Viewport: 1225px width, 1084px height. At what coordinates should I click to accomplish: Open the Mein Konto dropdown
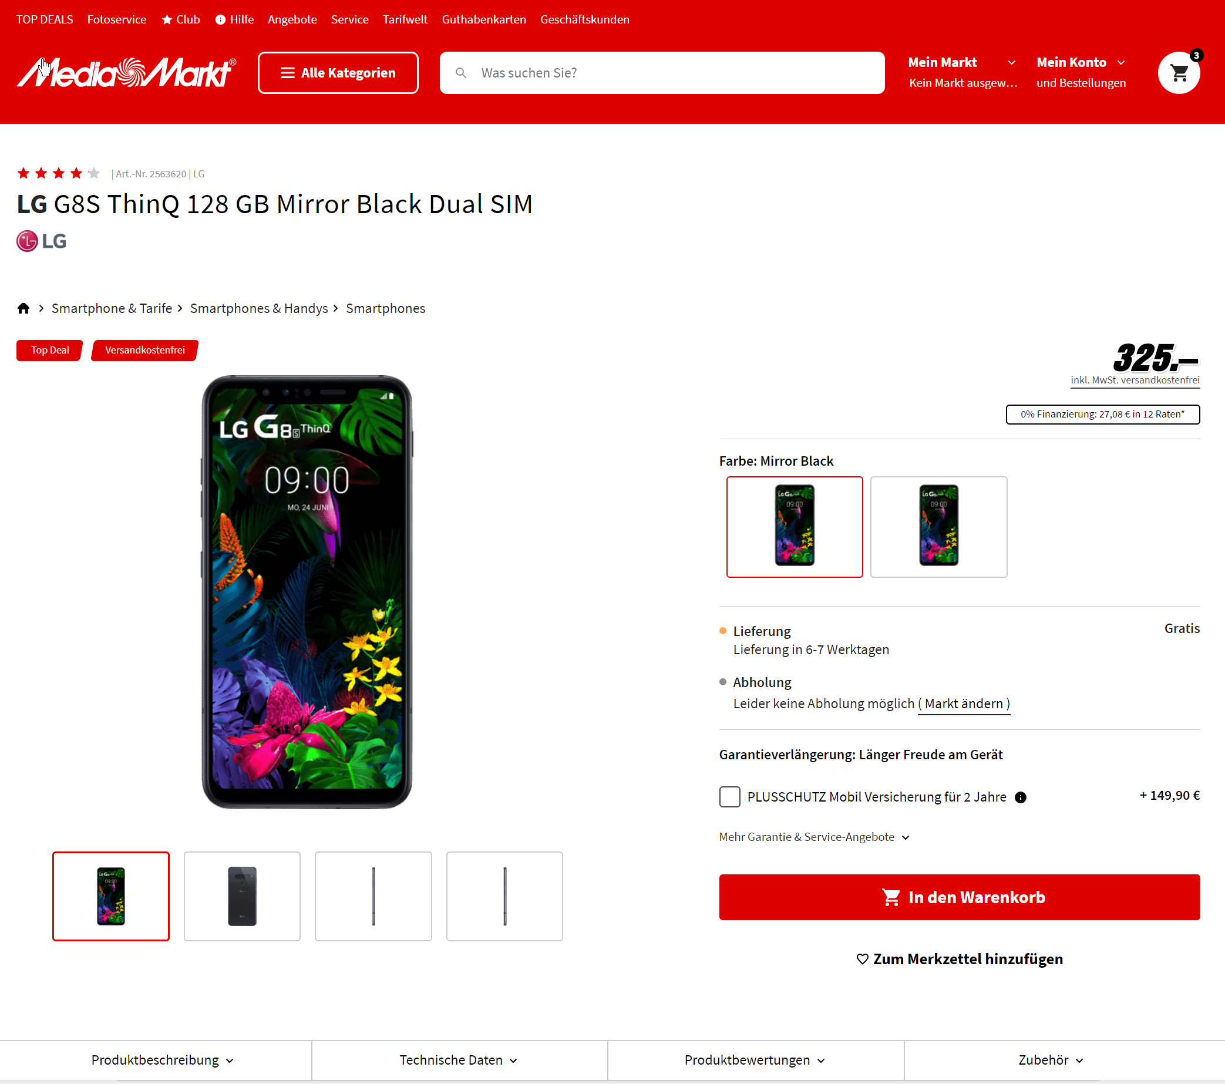click(x=1081, y=72)
